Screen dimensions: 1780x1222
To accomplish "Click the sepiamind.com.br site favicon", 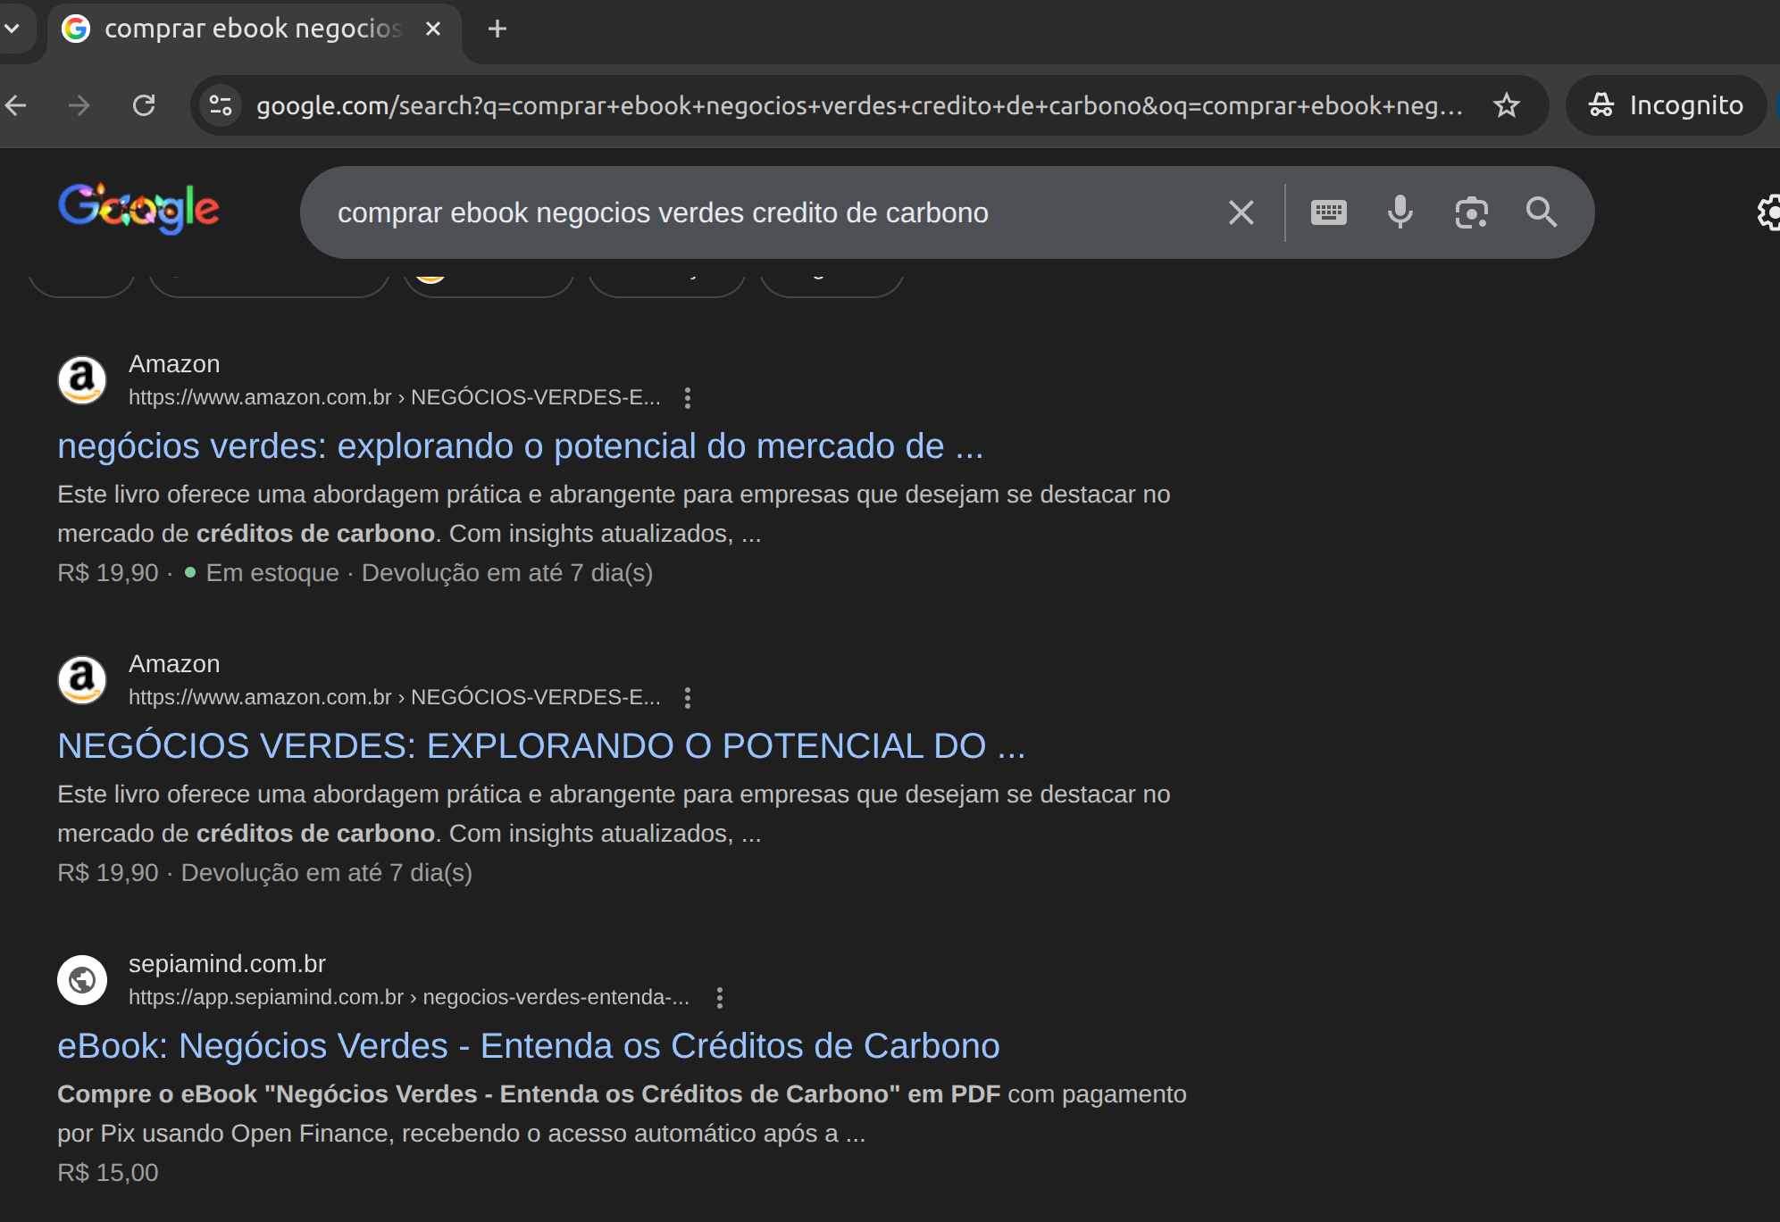I will (82, 979).
